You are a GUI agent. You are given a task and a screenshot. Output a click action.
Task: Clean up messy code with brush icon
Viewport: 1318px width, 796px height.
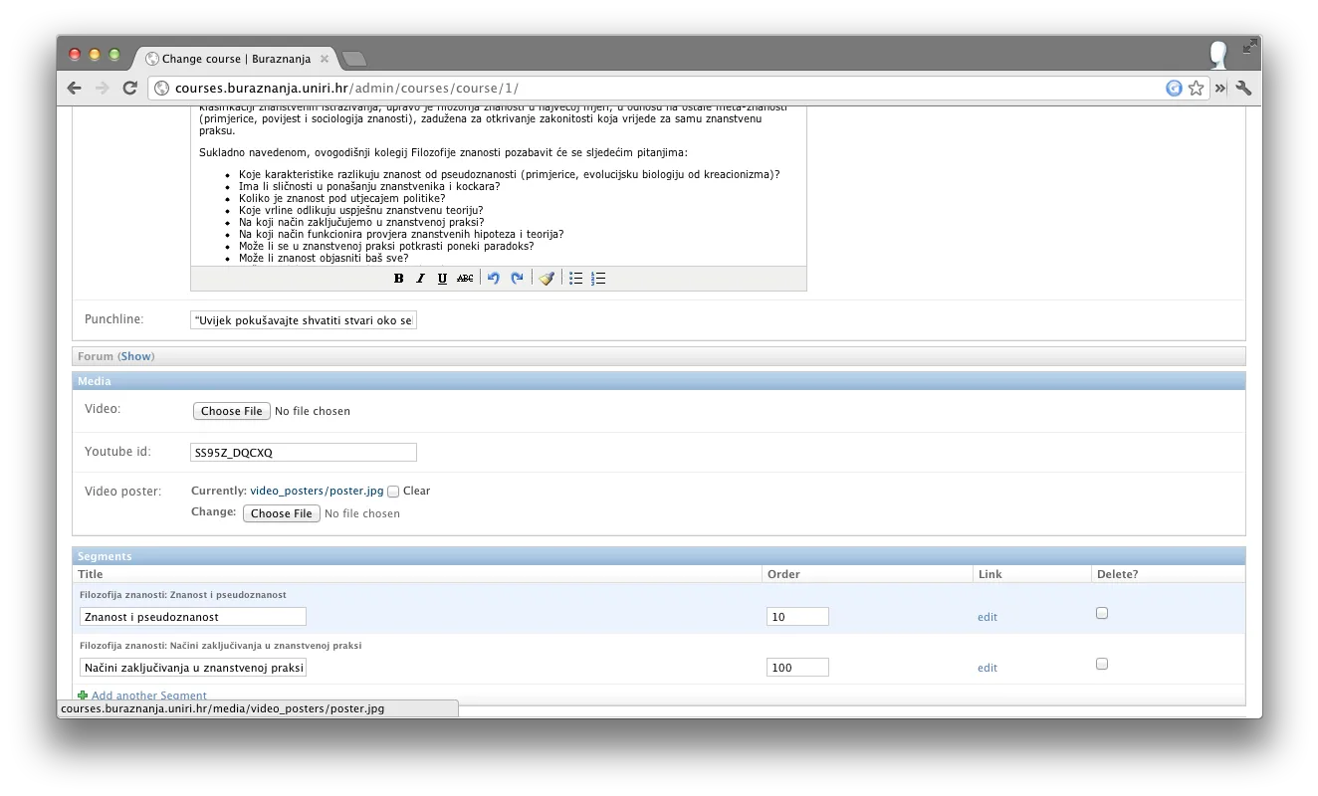point(546,279)
